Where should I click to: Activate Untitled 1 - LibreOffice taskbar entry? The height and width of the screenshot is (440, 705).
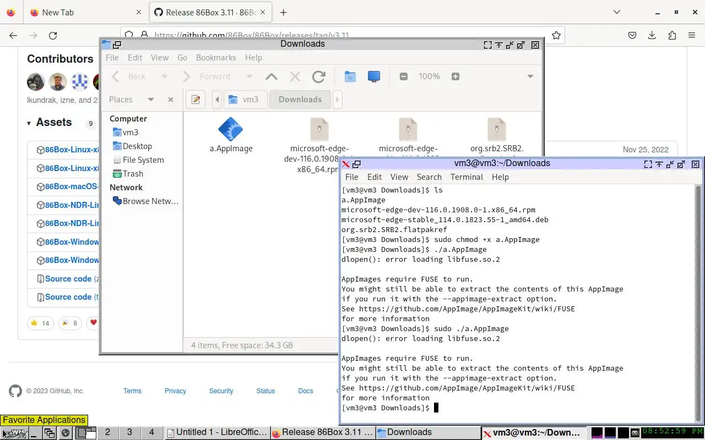(x=217, y=433)
